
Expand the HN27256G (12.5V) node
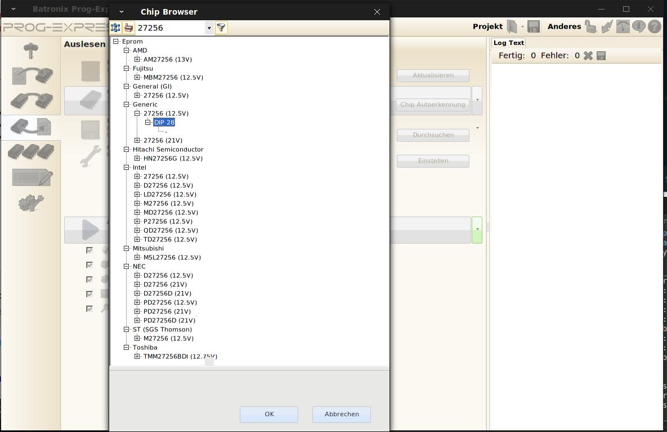137,158
